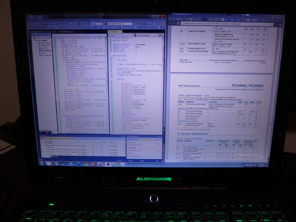Click the Cut scissors icon in toolbar
The width and height of the screenshot is (296, 222).
pyautogui.click(x=51, y=24)
